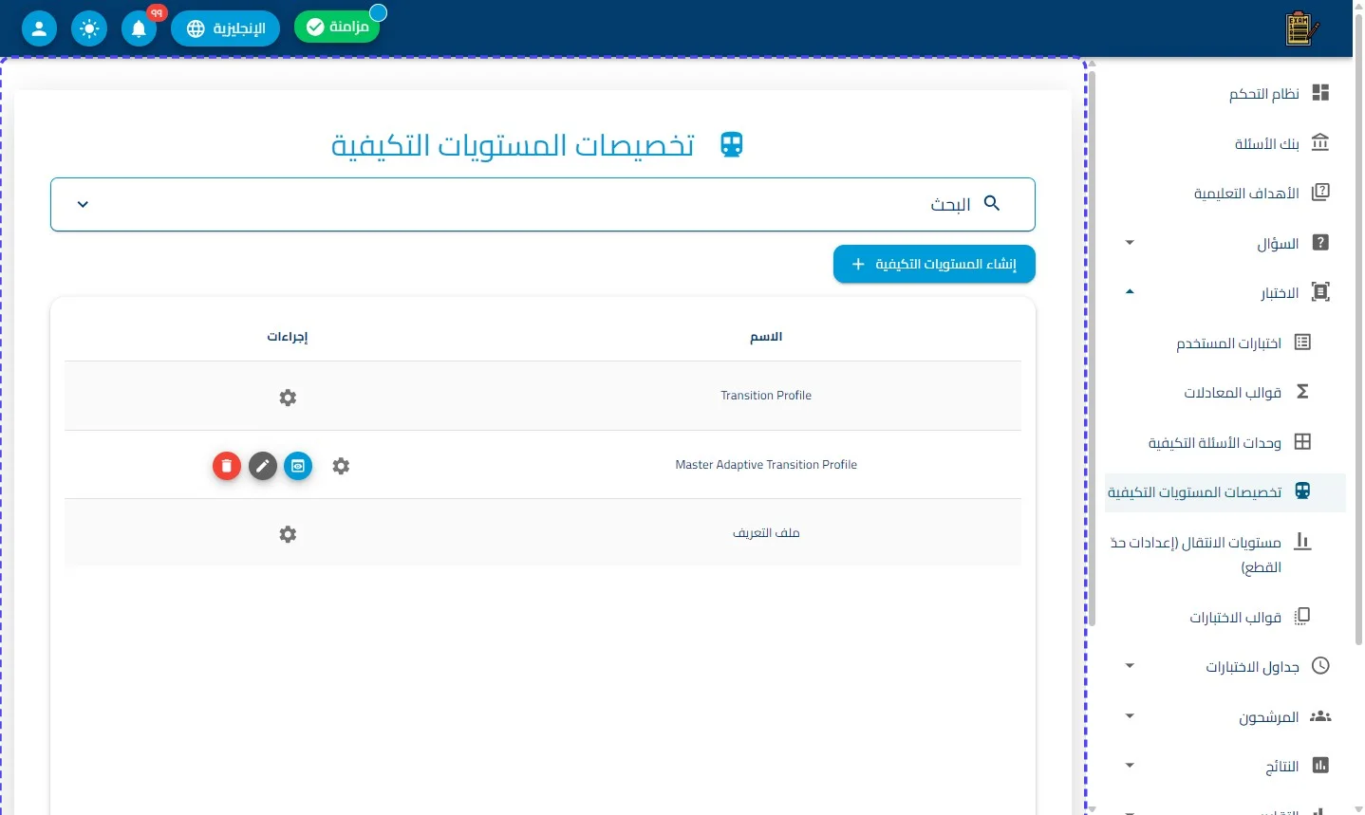Click the magnifier icon in search box

click(x=992, y=203)
